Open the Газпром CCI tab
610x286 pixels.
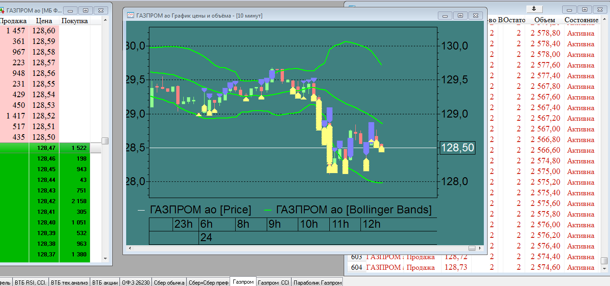pyautogui.click(x=274, y=282)
